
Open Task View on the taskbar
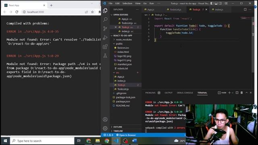point(79,141)
